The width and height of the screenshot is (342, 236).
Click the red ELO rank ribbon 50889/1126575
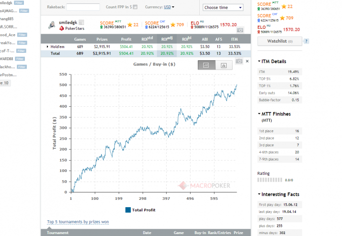tap(192, 27)
